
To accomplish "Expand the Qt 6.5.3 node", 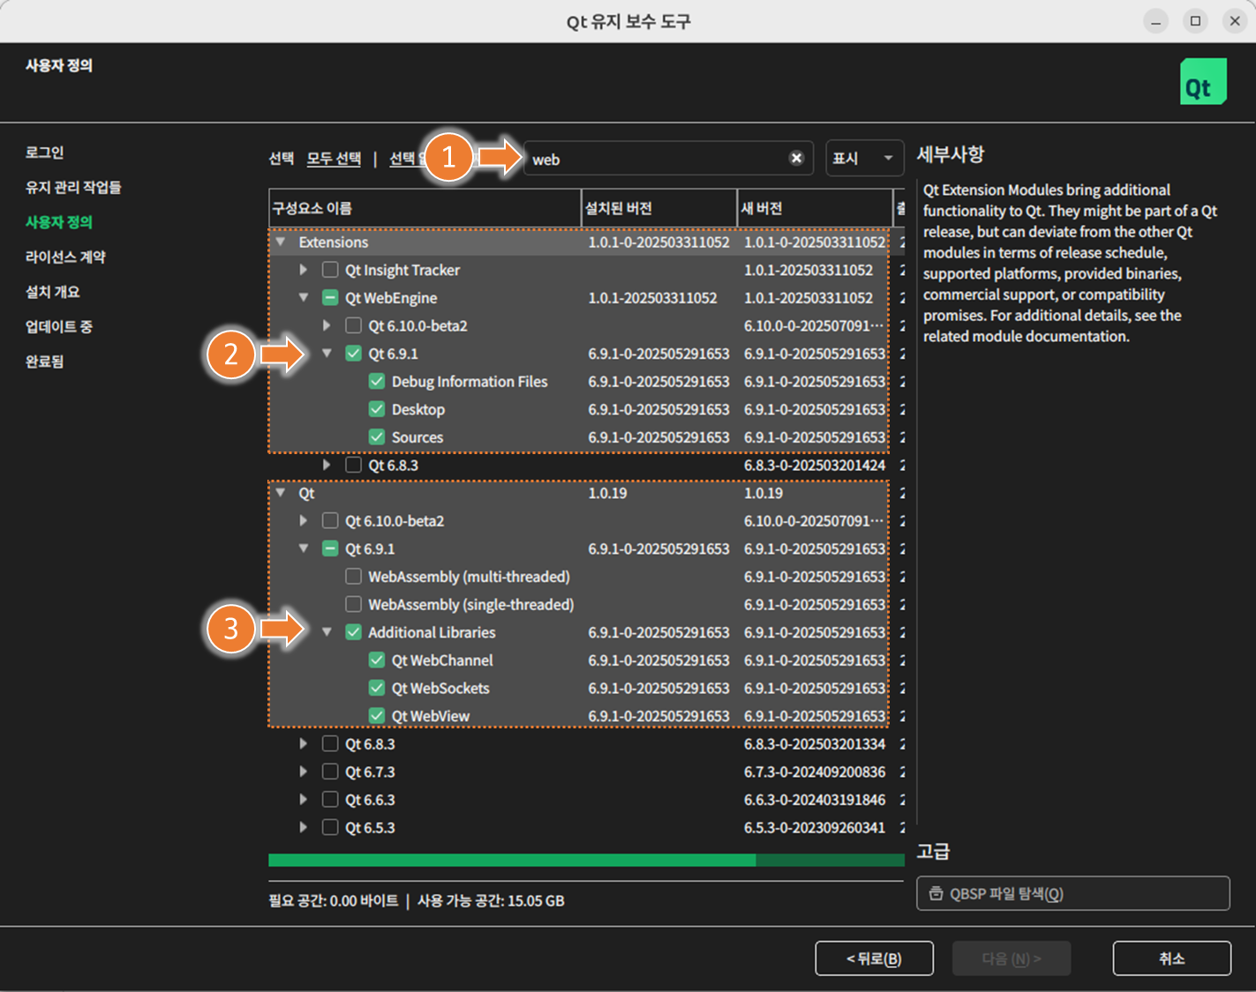I will tap(304, 827).
